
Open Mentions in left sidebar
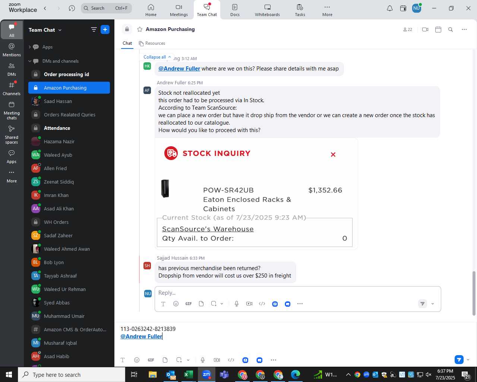pos(12,50)
